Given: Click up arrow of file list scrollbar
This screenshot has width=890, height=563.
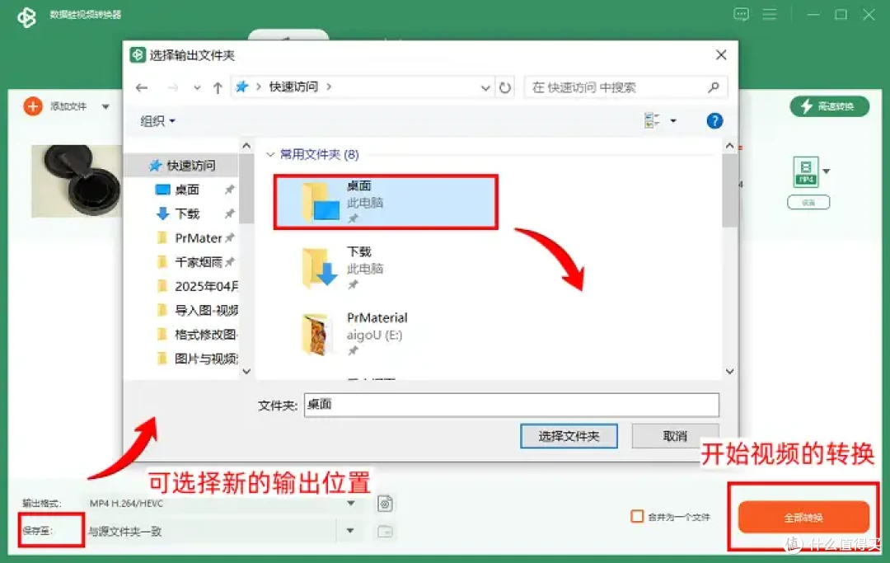Looking at the screenshot, I should tap(730, 146).
